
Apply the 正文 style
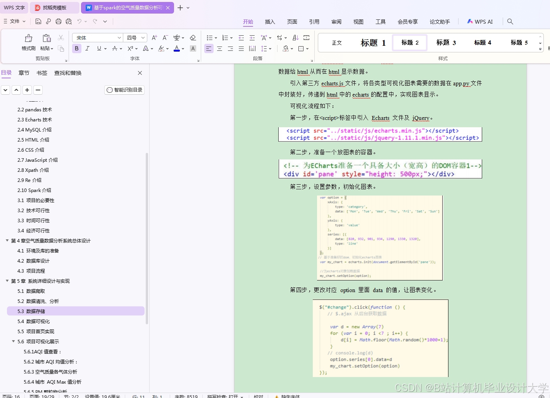337,43
